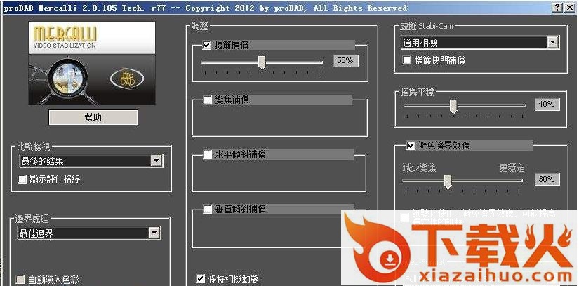Viewport: 579px width, 286px height.
Task: Click the 50% value field
Action: [x=345, y=61]
